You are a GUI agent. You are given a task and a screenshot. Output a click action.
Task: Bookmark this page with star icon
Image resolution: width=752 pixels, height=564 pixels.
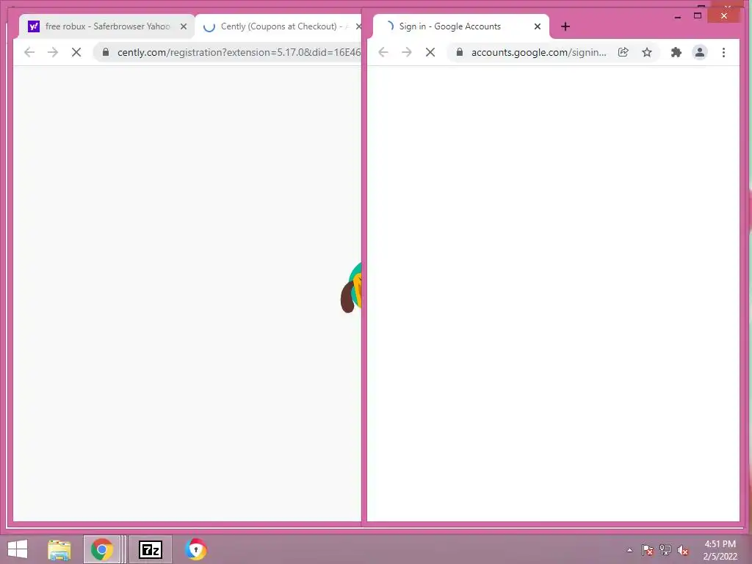[647, 52]
